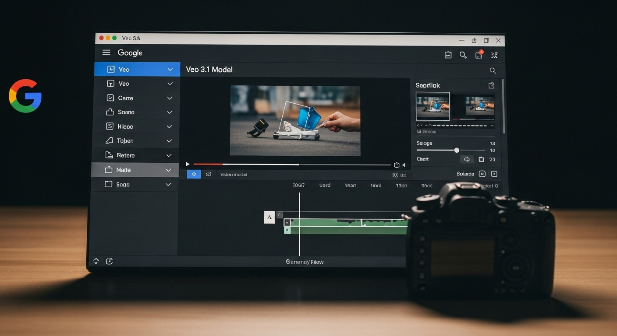Collapse the highlighted Veo item chevron

point(170,69)
